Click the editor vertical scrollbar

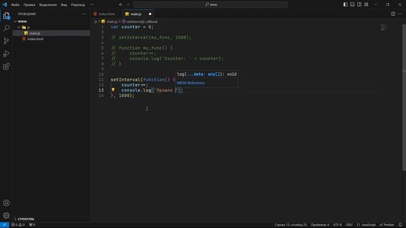point(404,98)
